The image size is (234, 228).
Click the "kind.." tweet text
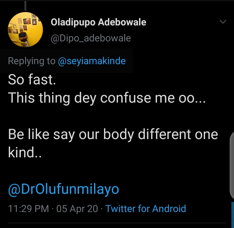coord(25,152)
